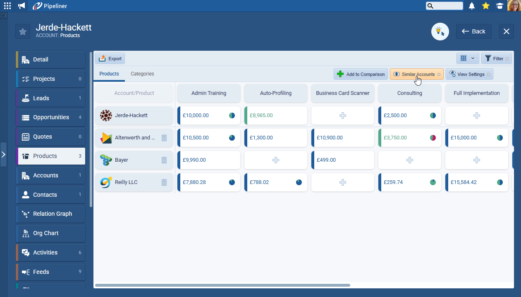Open the notifications bell
Viewport: 521px width, 297px height.
(x=472, y=6)
